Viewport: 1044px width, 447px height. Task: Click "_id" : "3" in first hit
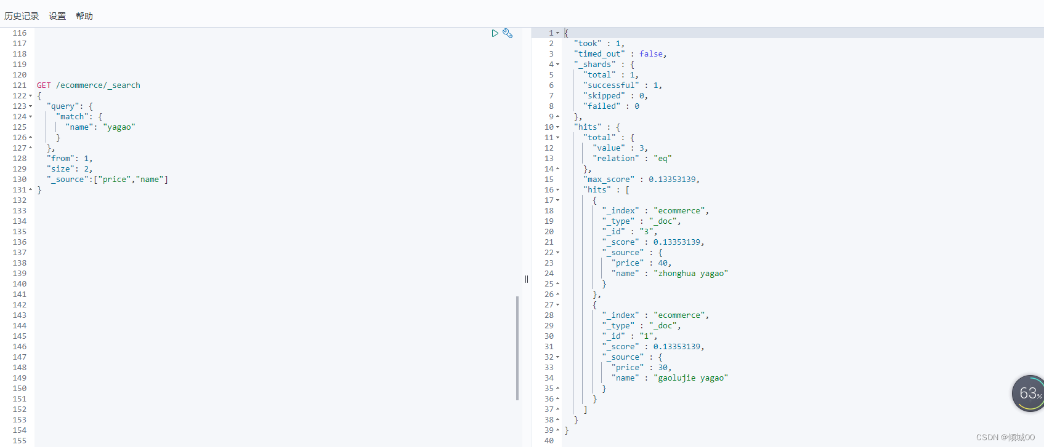pos(629,232)
